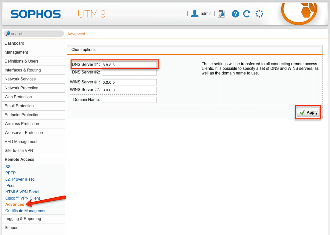This screenshot has height=235, width=330.
Task: Click the dotted circle spinner icon
Action: tap(259, 14)
